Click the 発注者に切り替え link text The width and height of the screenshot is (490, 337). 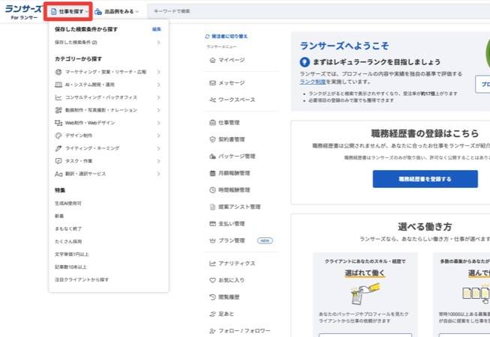pos(230,37)
